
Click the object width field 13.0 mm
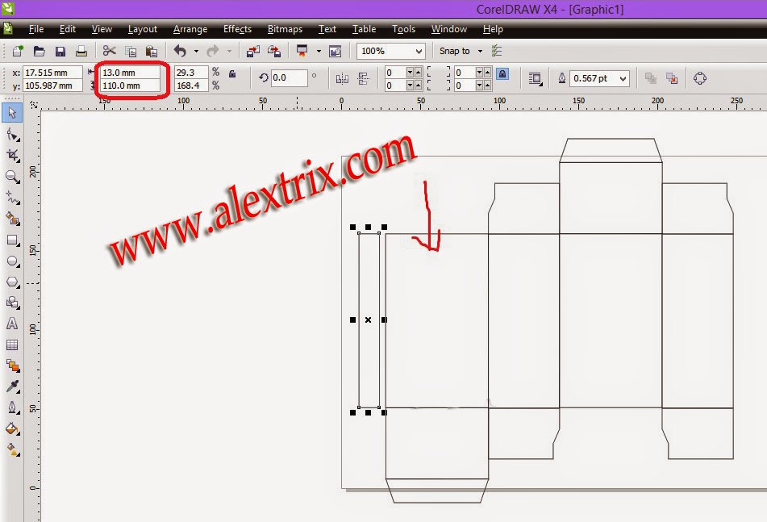click(130, 73)
